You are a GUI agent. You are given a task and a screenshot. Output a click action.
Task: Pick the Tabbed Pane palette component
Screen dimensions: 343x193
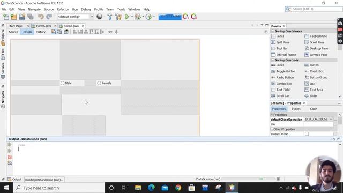[316, 36]
